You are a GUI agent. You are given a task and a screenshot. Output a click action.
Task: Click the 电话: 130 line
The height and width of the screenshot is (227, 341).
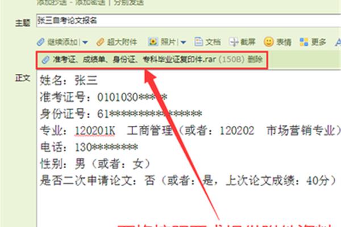tap(89, 147)
